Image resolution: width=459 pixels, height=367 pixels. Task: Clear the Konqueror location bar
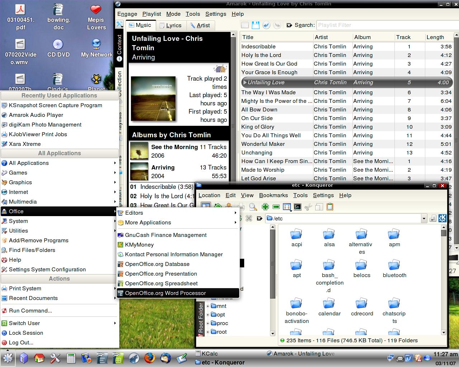pos(259,218)
